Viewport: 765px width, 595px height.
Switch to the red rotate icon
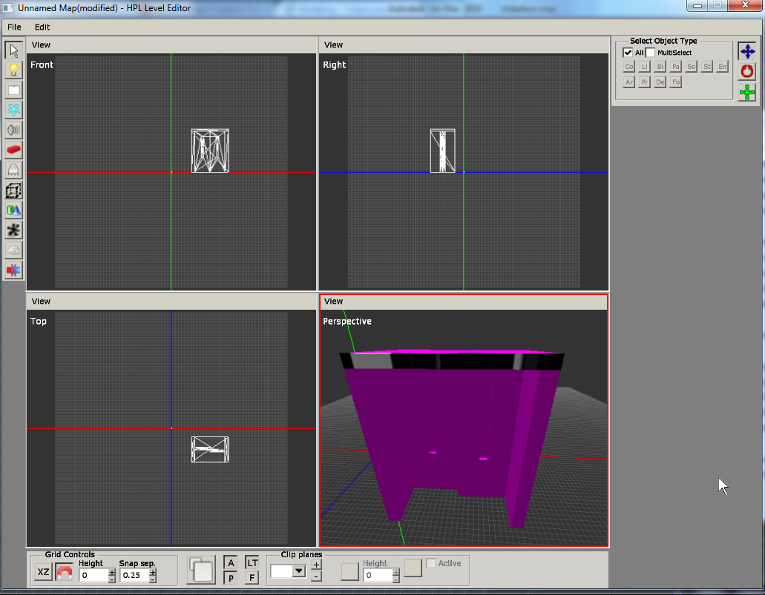click(x=747, y=72)
